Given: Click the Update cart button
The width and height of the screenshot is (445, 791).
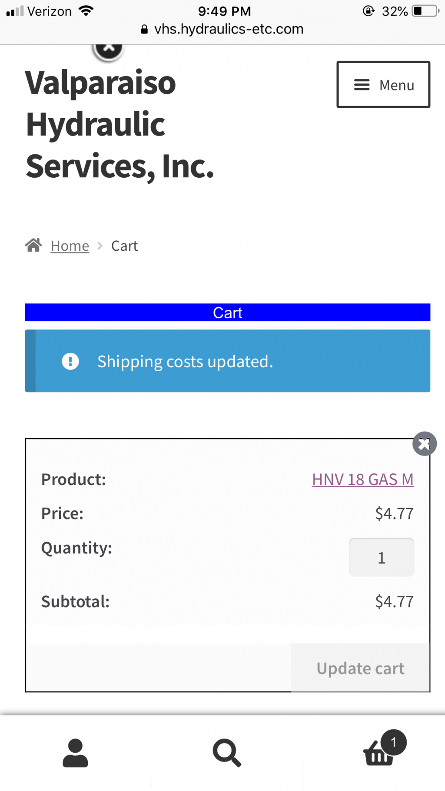Looking at the screenshot, I should 360,668.
